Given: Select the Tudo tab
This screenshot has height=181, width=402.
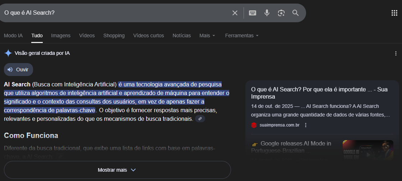Looking at the screenshot, I should [x=37, y=35].
